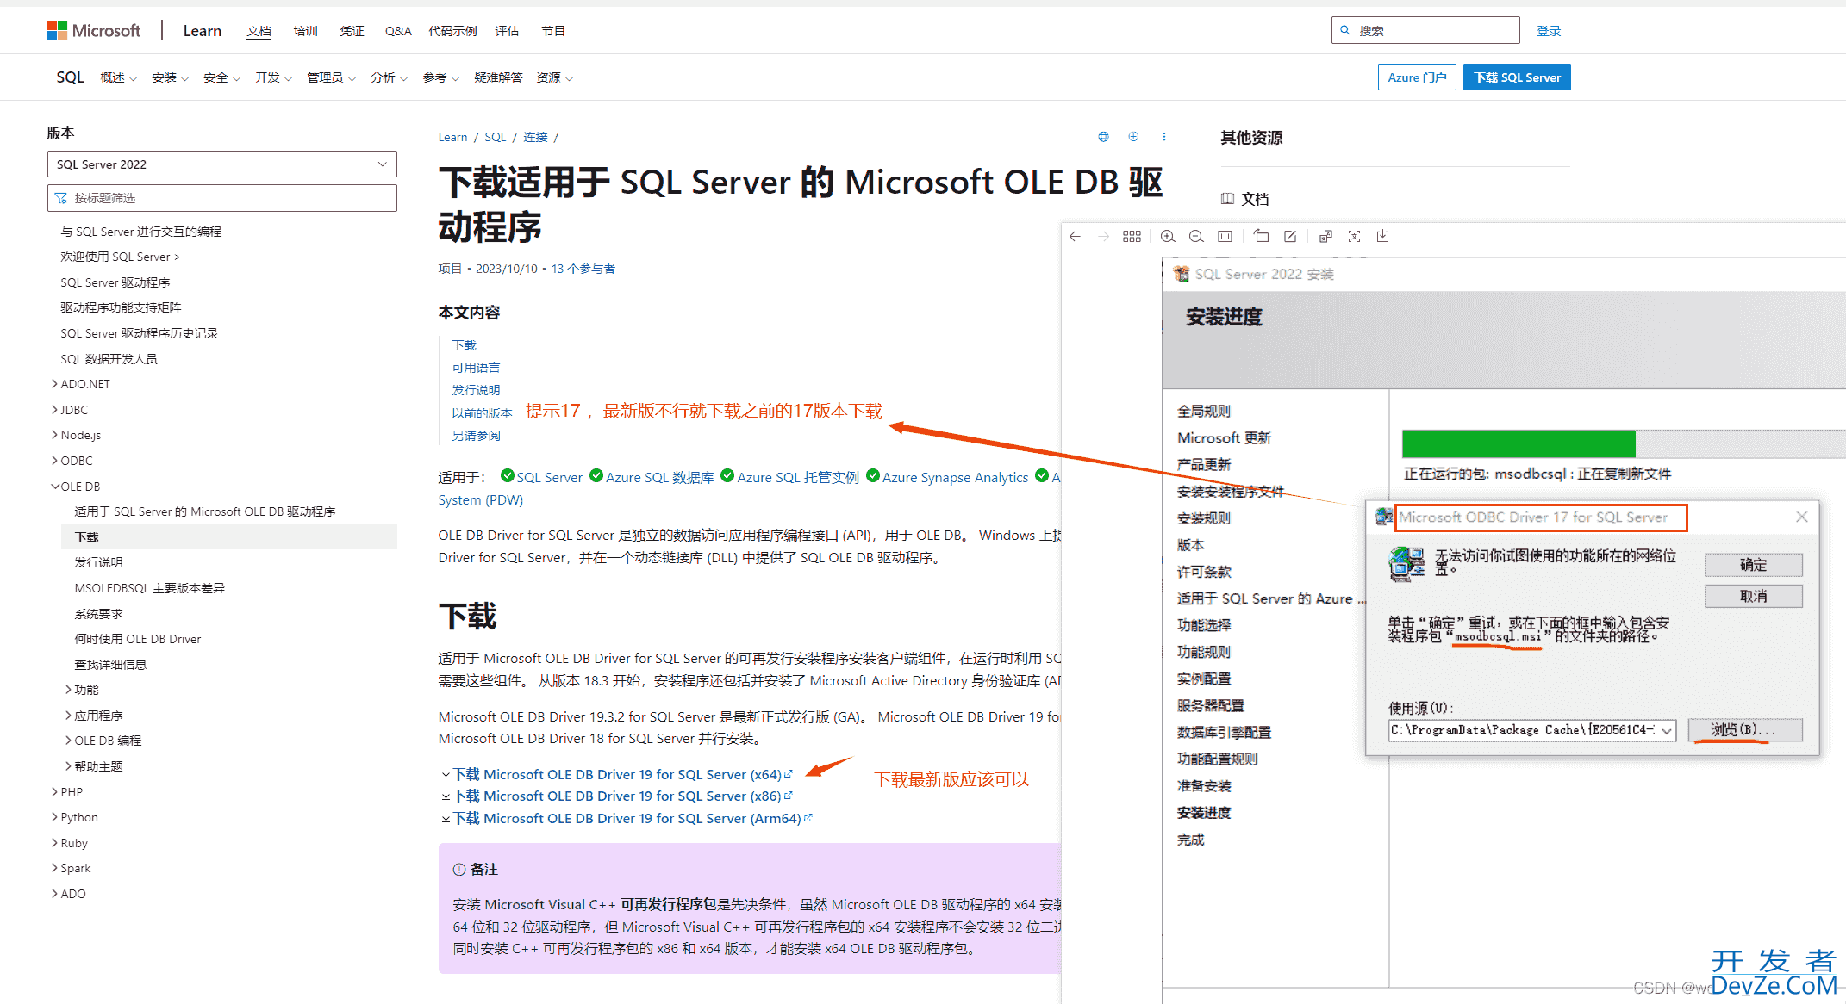Rotate the image
Image resolution: width=1846 pixels, height=1004 pixels.
[x=1261, y=237]
